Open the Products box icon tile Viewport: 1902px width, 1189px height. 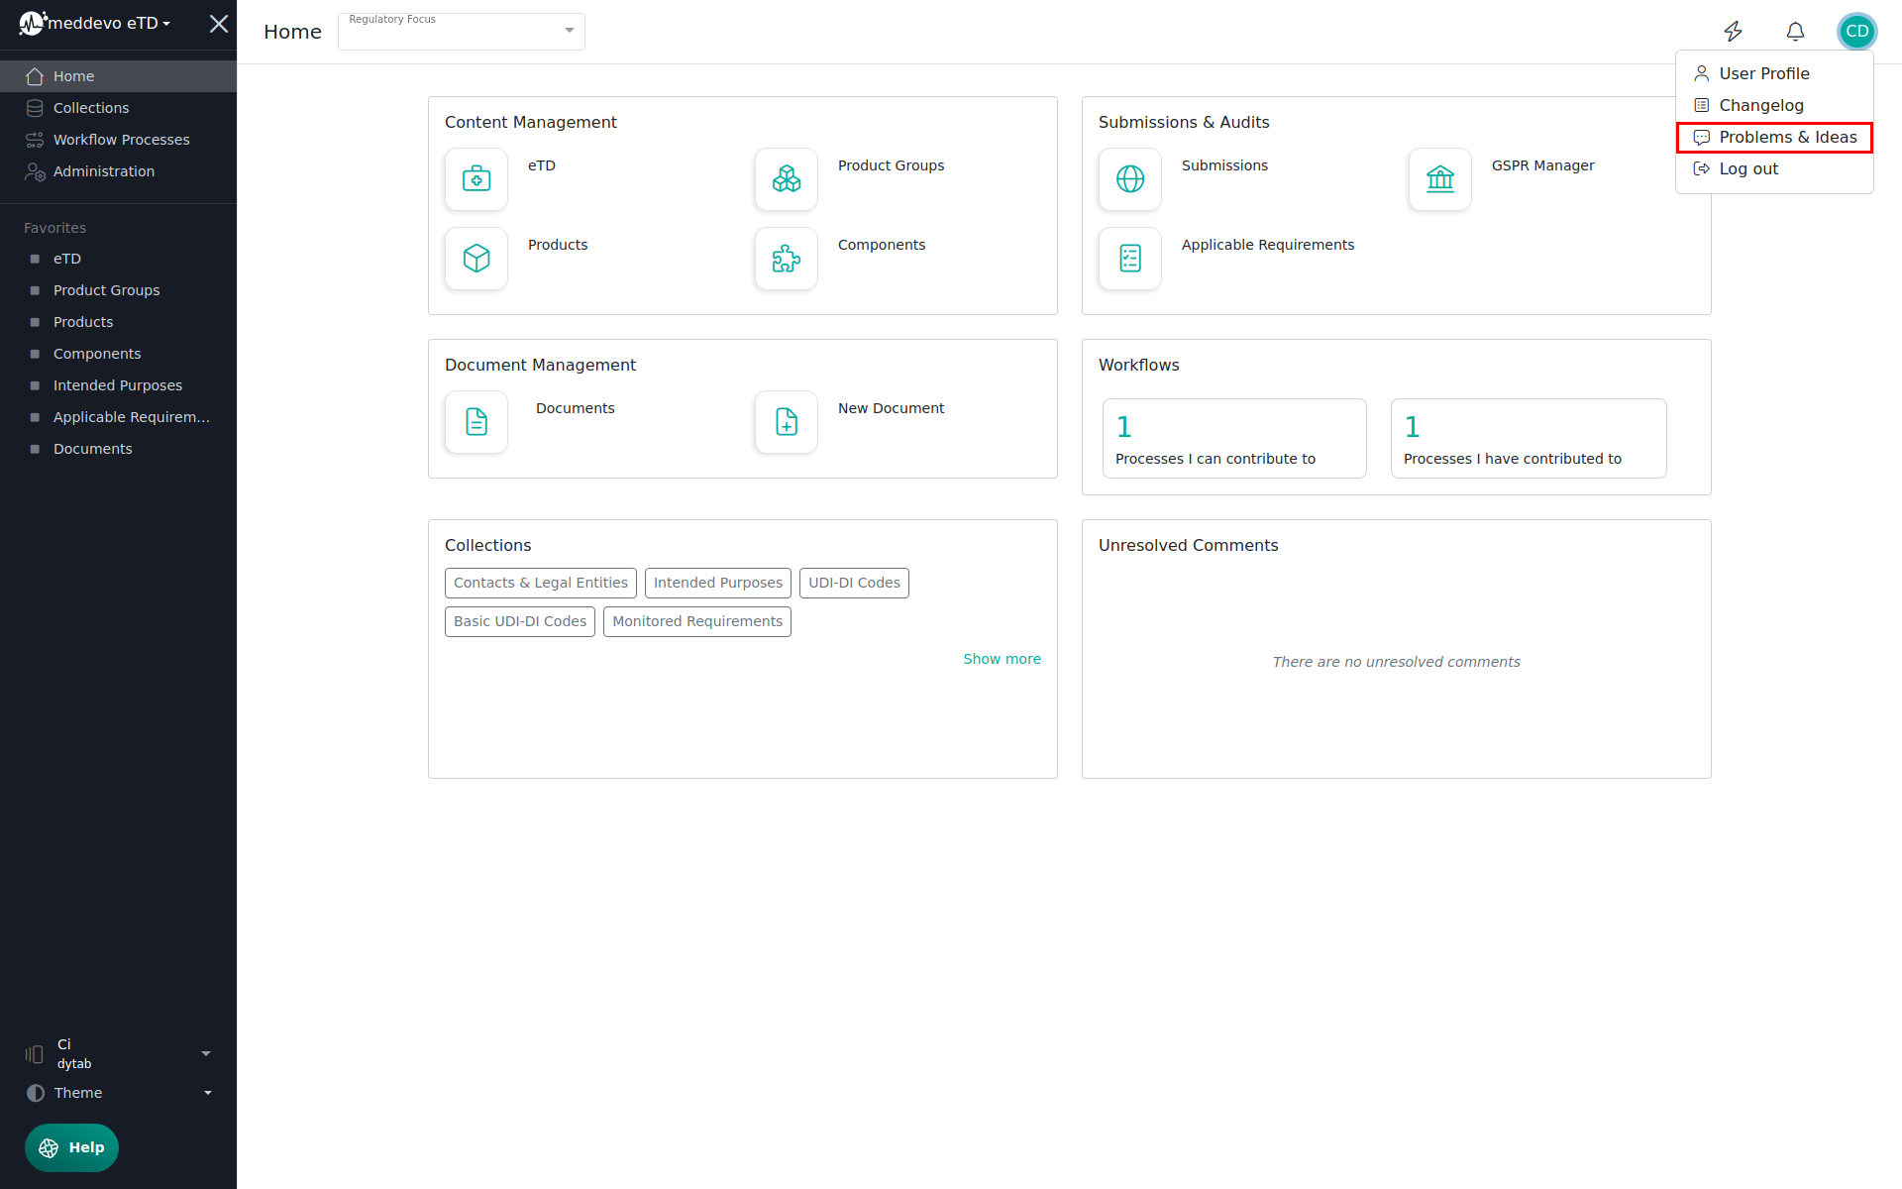[476, 259]
